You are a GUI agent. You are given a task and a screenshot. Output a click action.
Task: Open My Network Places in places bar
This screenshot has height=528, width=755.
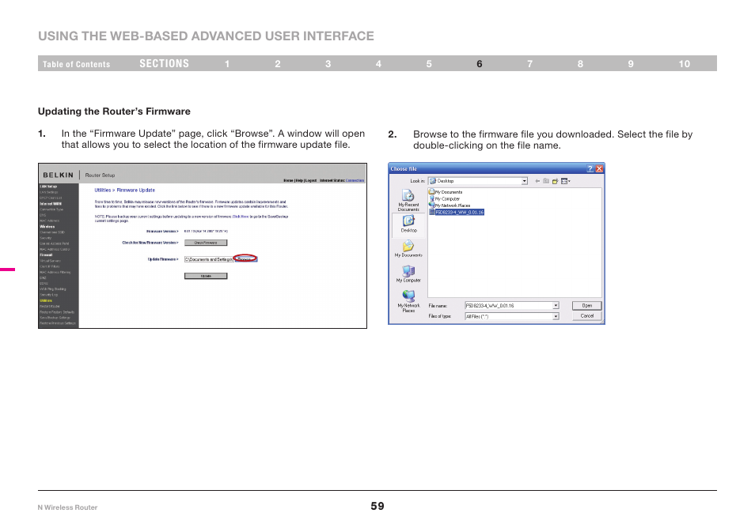coord(408,301)
